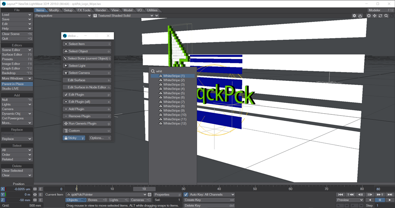This screenshot has height=208, width=395.
Task: Click the search magnifier in item list
Action: click(x=153, y=71)
